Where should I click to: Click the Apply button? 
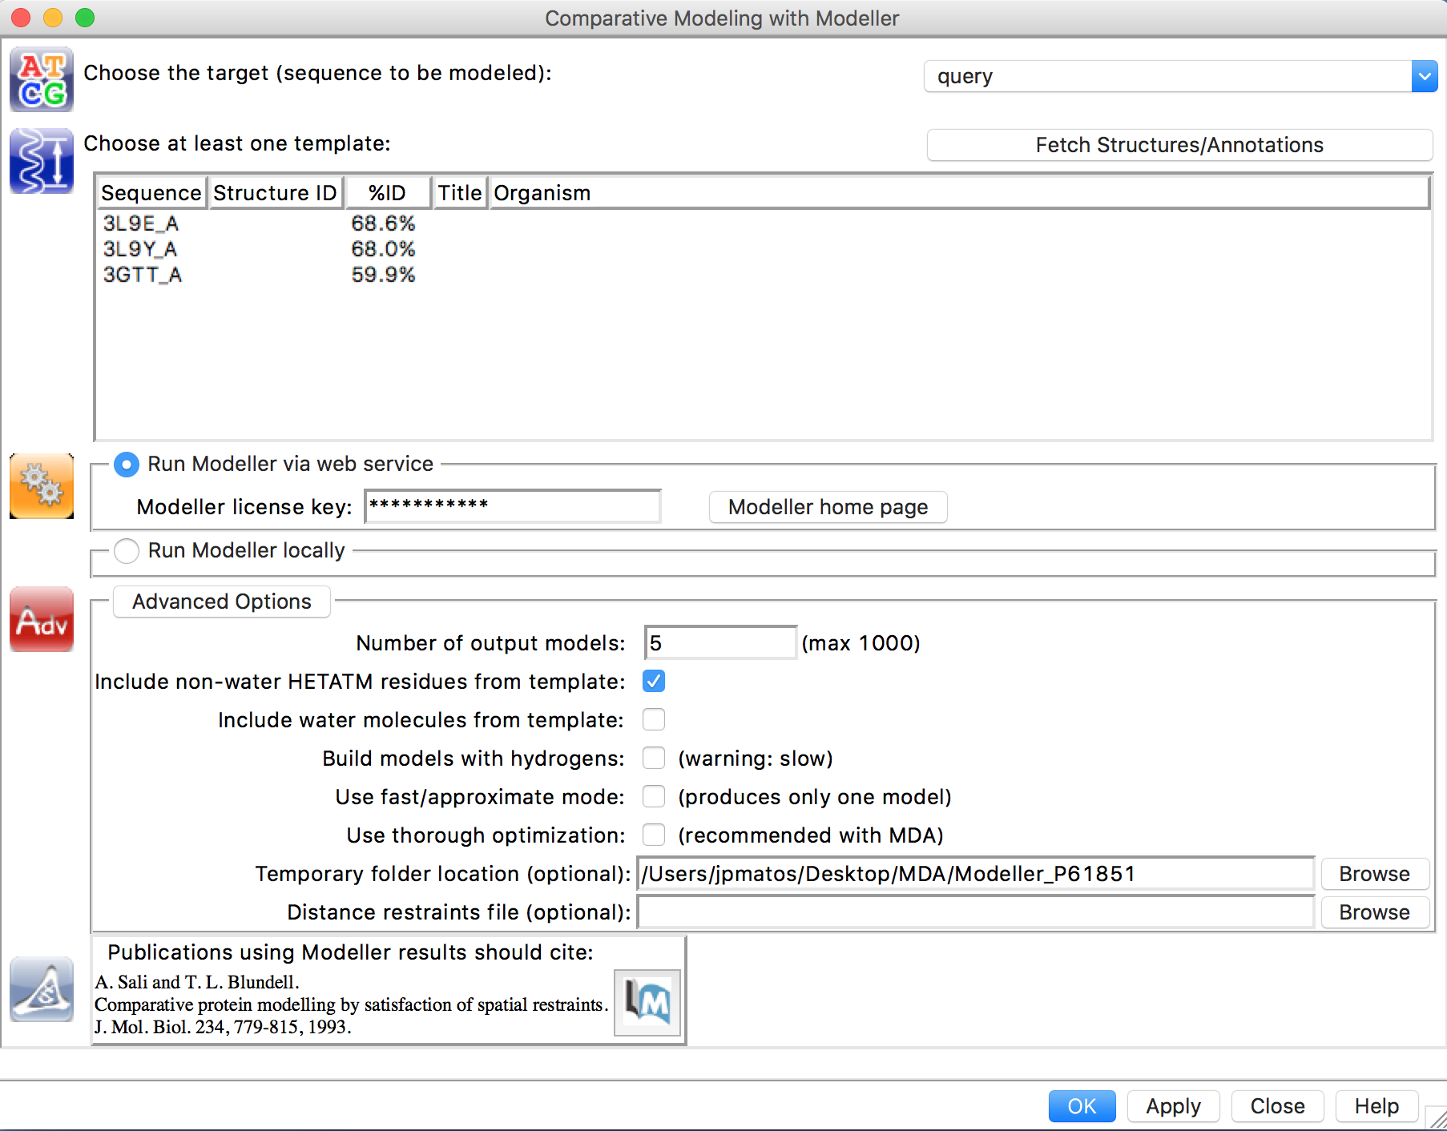coord(1173,1106)
